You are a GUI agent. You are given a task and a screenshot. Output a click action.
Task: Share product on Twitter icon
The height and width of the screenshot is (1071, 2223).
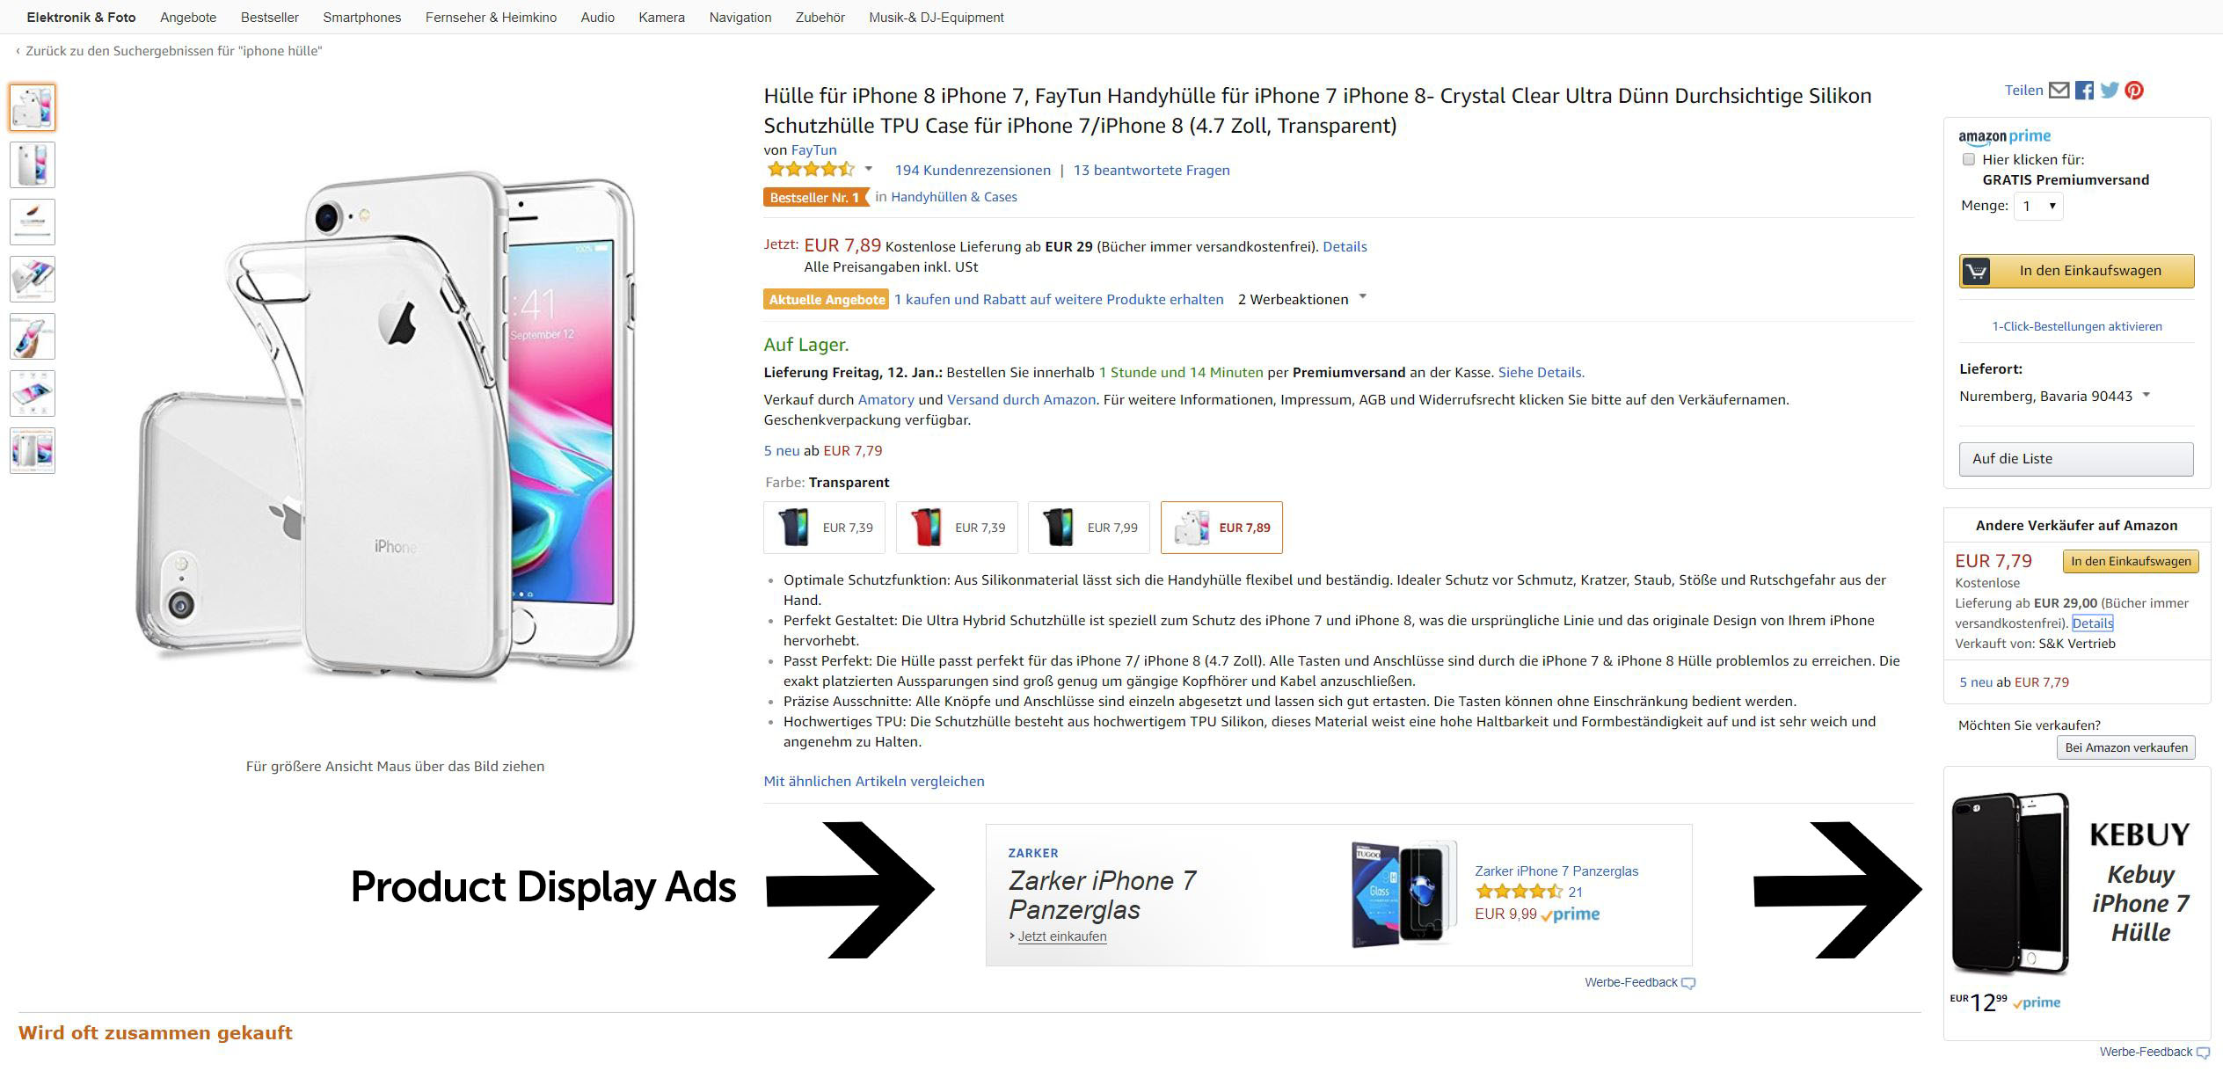click(x=2109, y=90)
